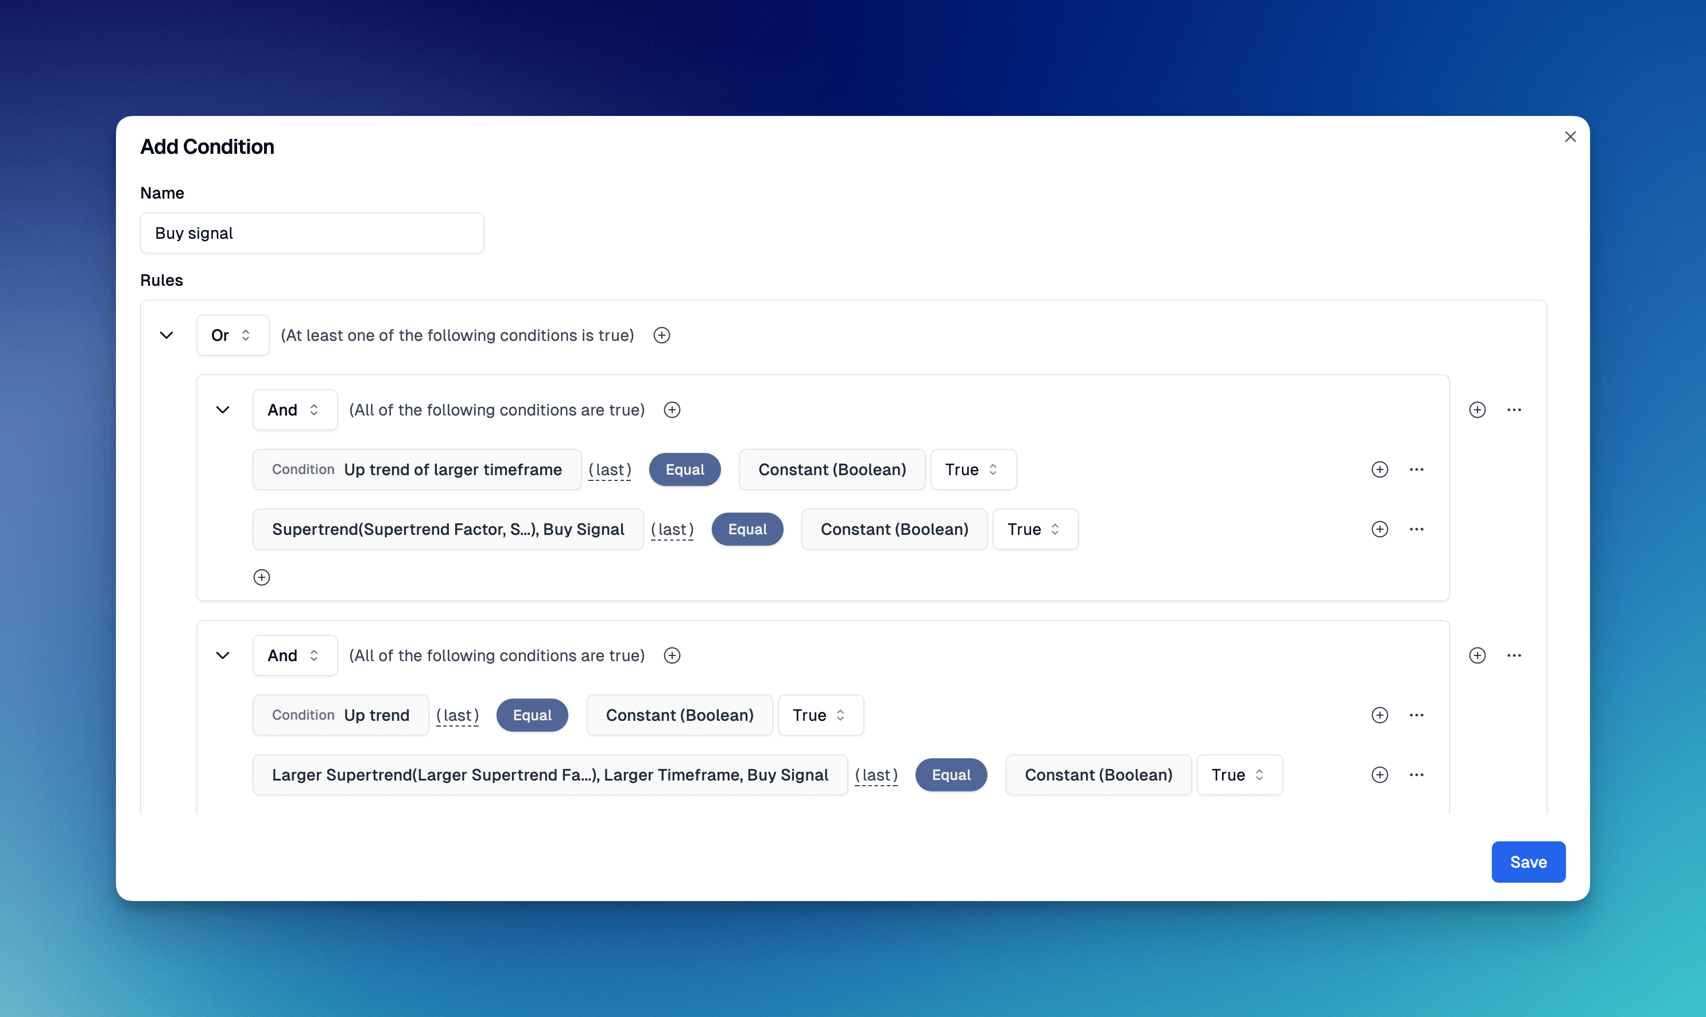Viewport: 1706px width, 1017px height.
Task: Collapse the second And condition group
Action: (x=222, y=655)
